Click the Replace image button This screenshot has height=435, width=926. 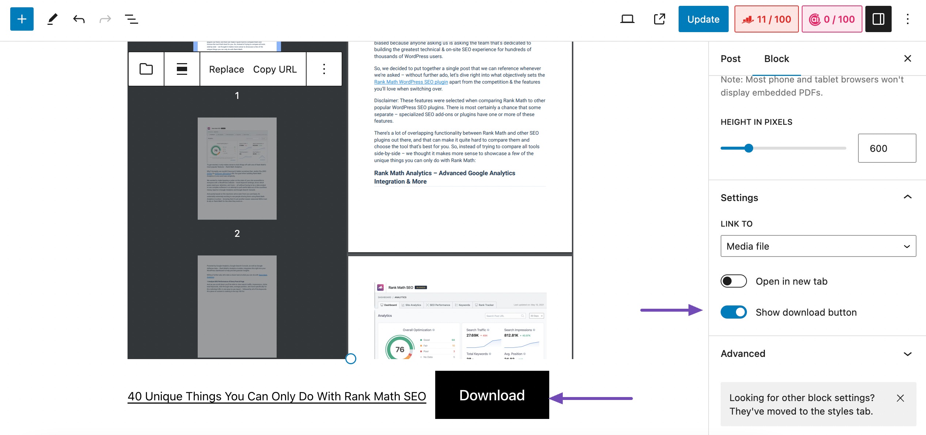(x=226, y=68)
